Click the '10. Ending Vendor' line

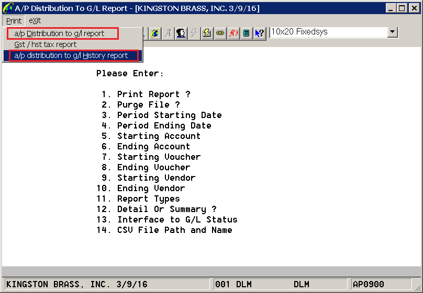coord(141,189)
